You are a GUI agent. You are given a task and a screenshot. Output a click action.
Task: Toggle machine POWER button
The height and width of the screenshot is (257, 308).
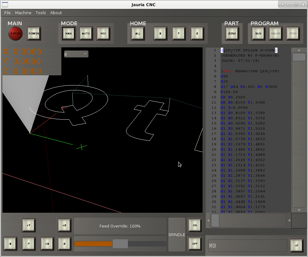click(x=34, y=34)
